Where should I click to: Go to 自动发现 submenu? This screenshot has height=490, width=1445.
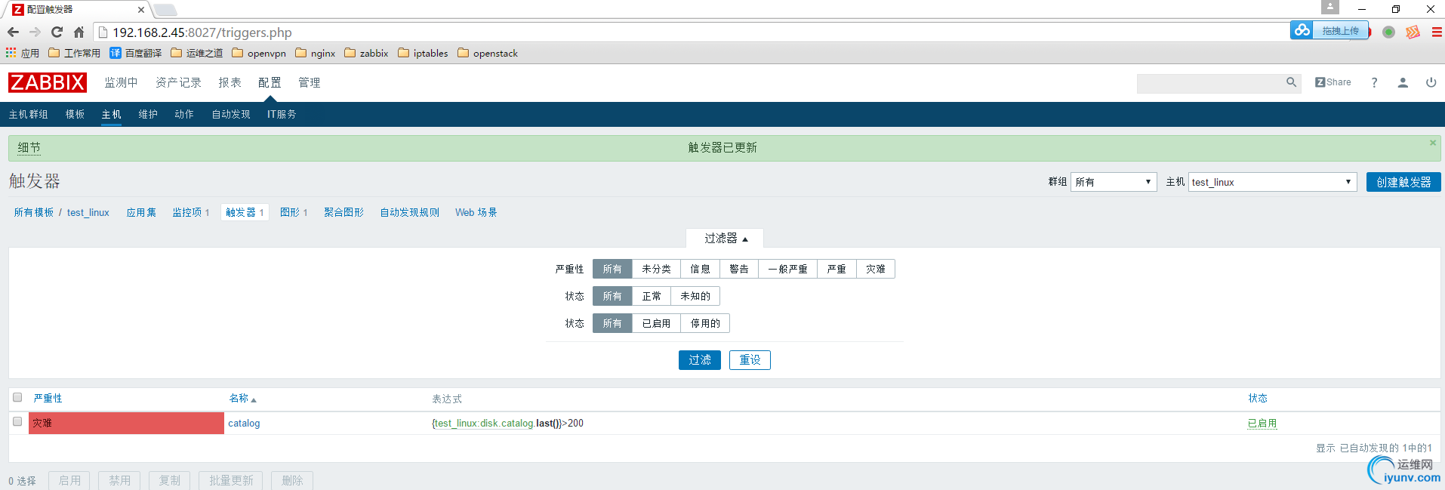(230, 114)
